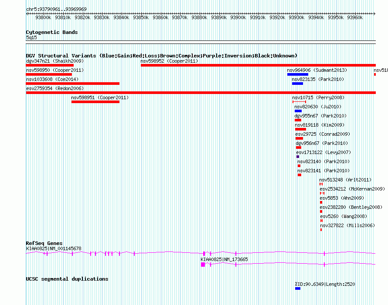Open the RefSeq Genes track title
The width and height of the screenshot is (388, 305).
44,243
